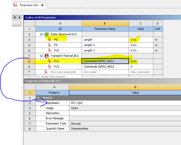Click the Static Structural (A1) row label
Viewport: 181px width, 145px height.
[63, 34]
